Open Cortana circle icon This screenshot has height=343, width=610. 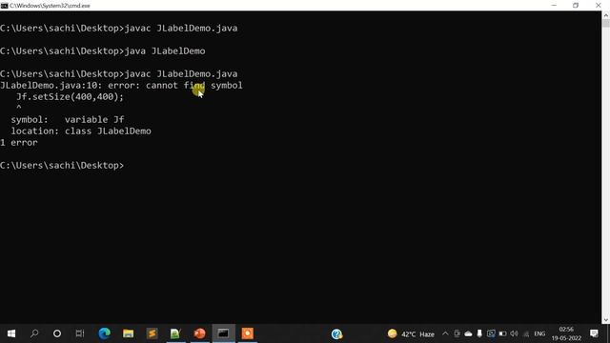[57, 333]
